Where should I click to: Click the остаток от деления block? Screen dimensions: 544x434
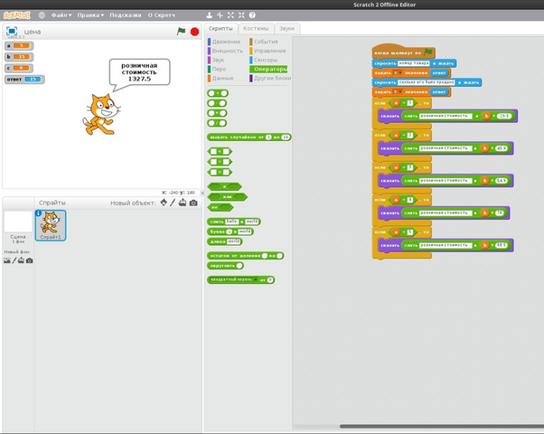point(245,256)
